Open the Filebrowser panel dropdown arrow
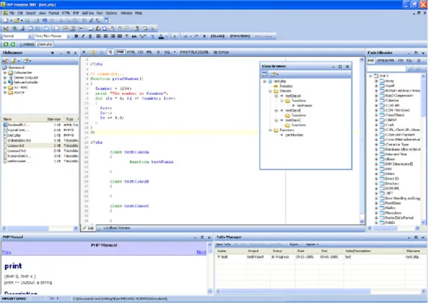Screen dimensions: 429x304 coord(52,53)
